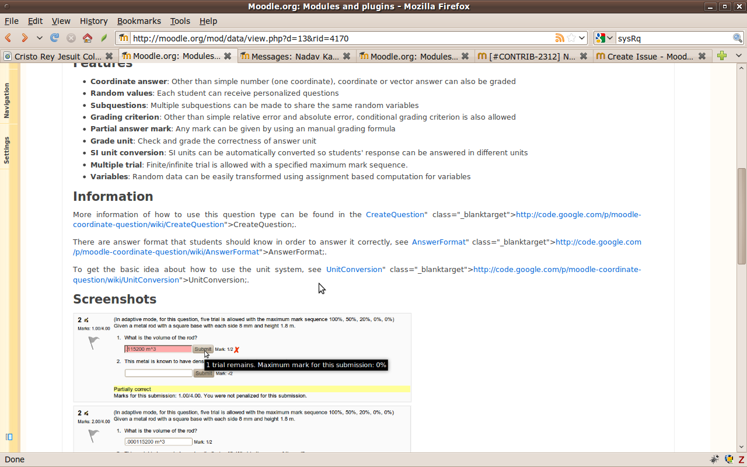
Task: Open the View menu
Action: pyautogui.click(x=61, y=21)
